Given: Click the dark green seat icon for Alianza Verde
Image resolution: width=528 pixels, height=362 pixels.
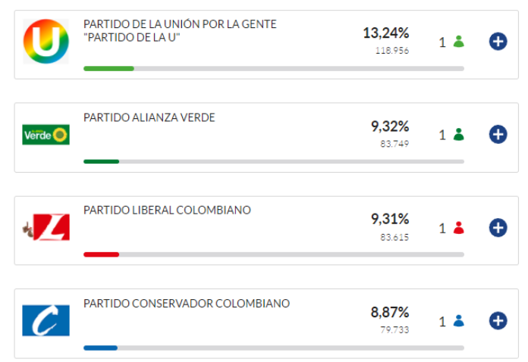Looking at the screenshot, I should coord(458,135).
